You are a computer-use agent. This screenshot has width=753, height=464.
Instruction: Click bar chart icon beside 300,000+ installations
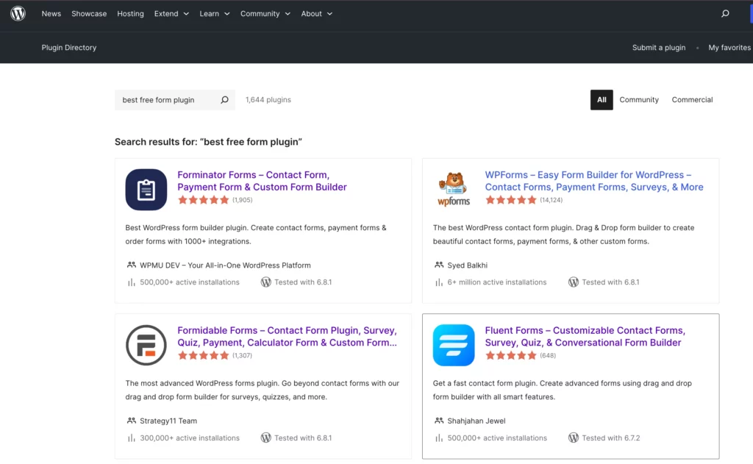(131, 438)
